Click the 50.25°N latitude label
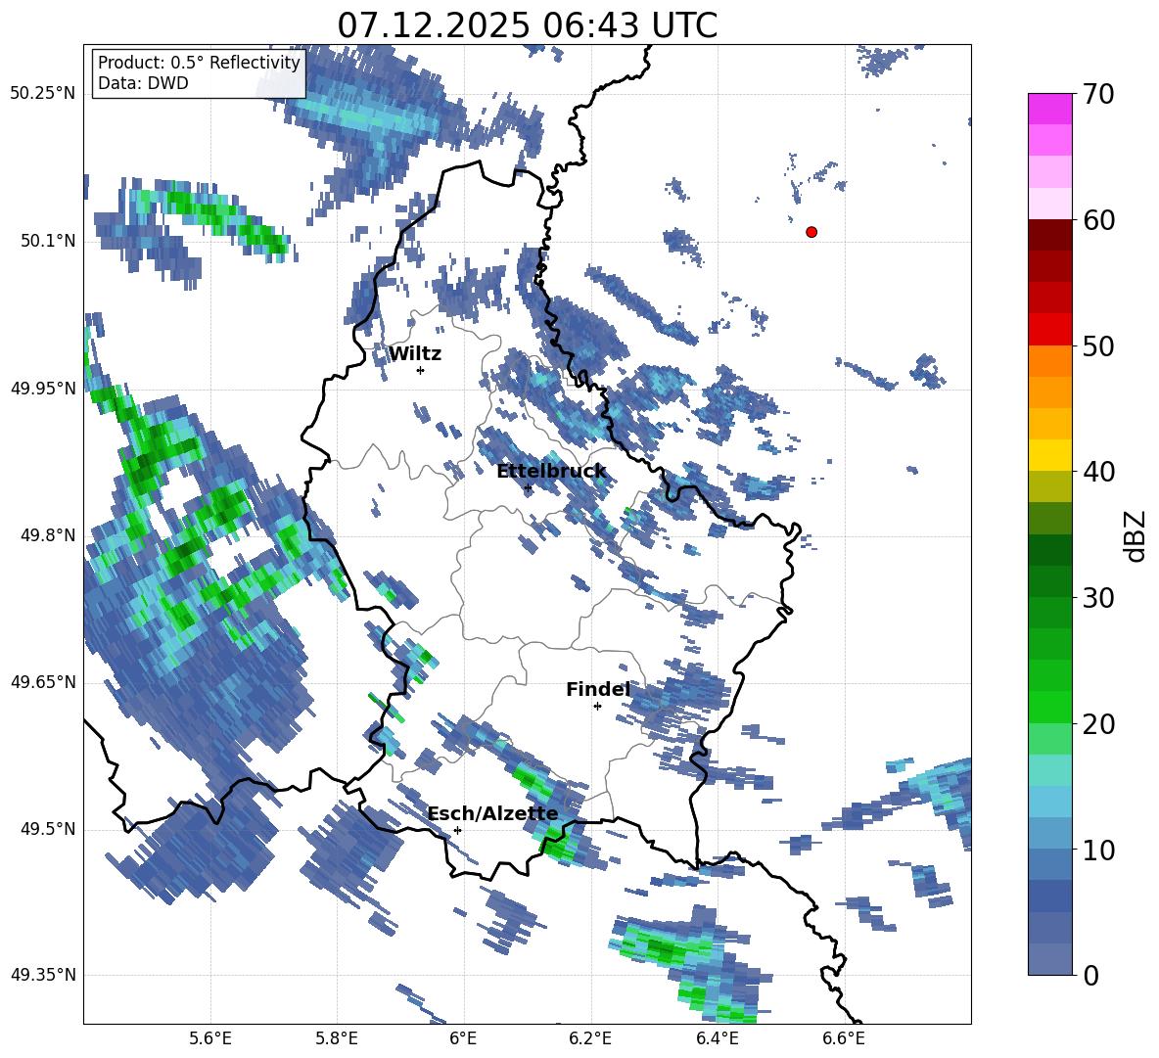The width and height of the screenshot is (1159, 1058). 43,94
